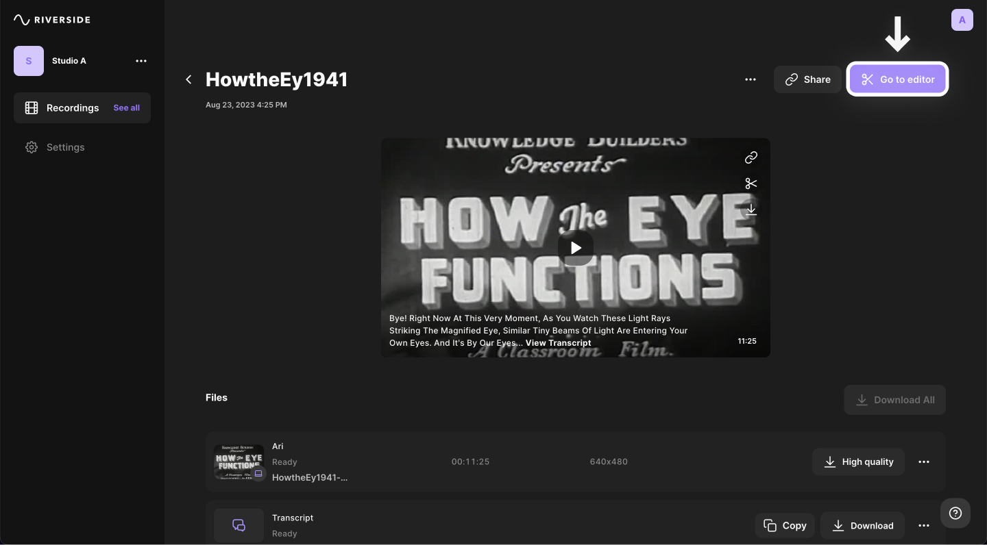
Task: Select the Studio A workspace avatar
Action: [x=29, y=61]
